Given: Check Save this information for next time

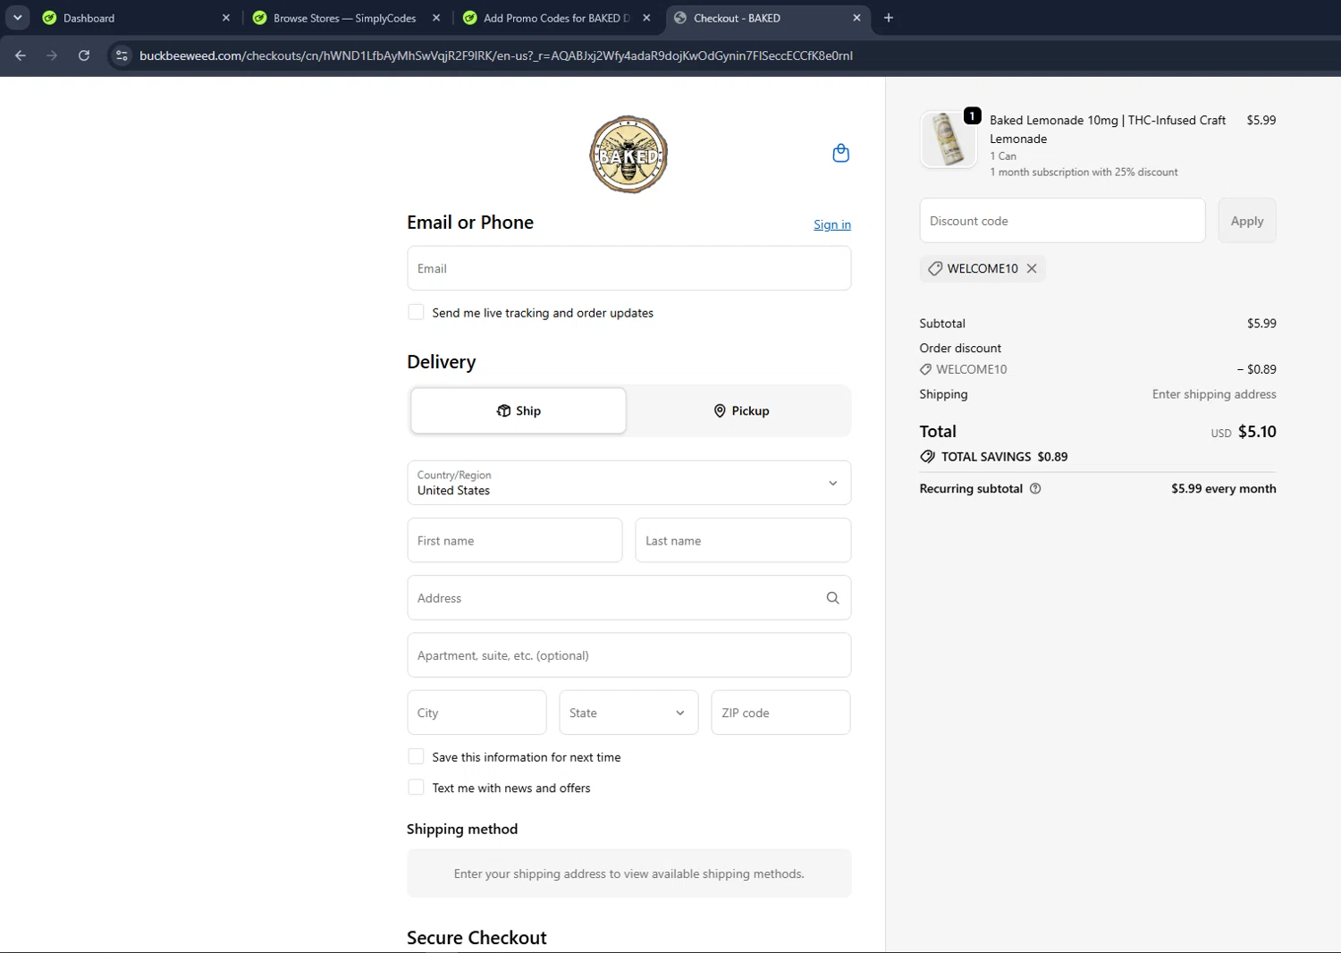Looking at the screenshot, I should click(x=416, y=756).
